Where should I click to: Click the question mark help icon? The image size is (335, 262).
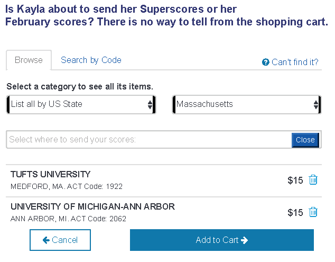coord(265,62)
